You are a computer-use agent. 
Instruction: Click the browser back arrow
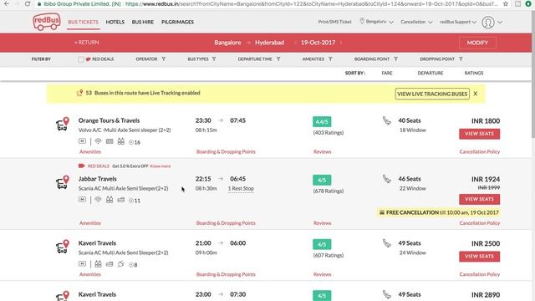point(7,3)
